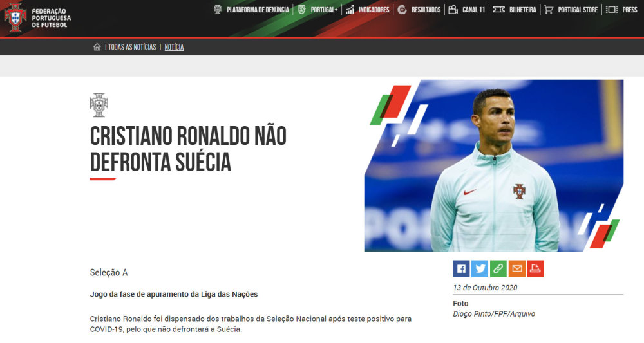Image resolution: width=644 pixels, height=343 pixels.
Task: Share article on Twitter
Action: (x=480, y=269)
